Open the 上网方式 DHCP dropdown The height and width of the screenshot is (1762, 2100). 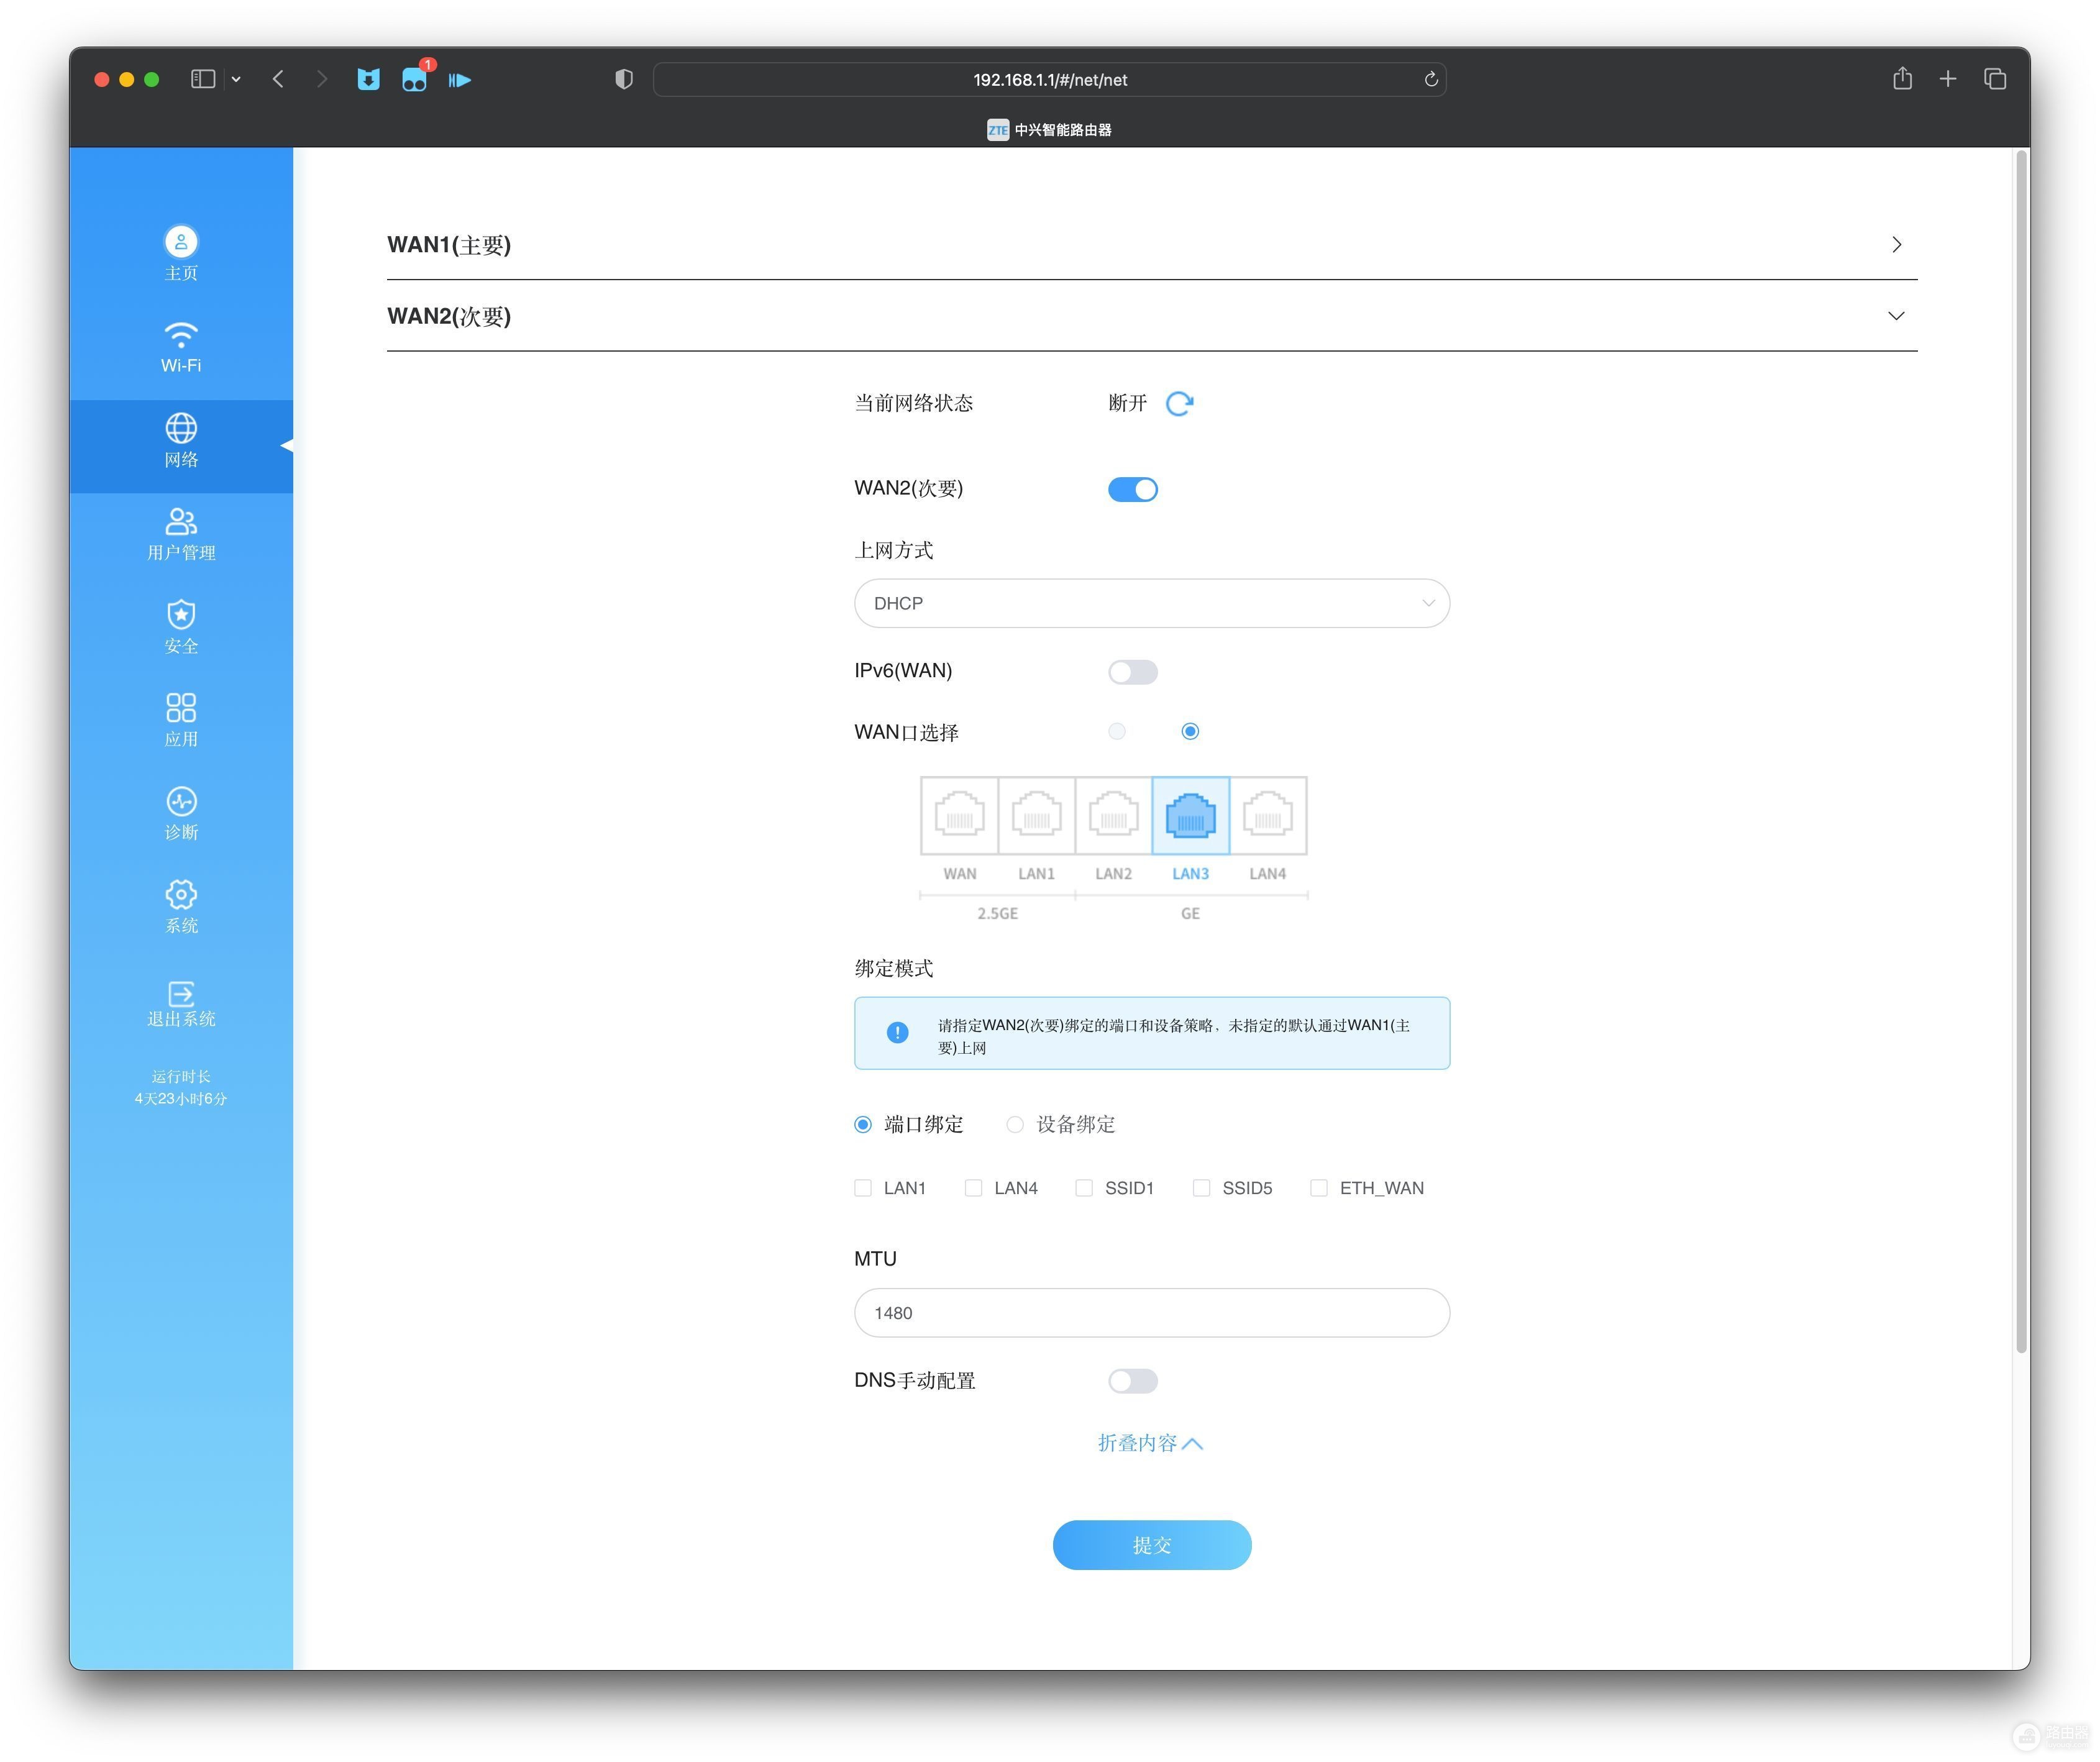[x=1151, y=603]
